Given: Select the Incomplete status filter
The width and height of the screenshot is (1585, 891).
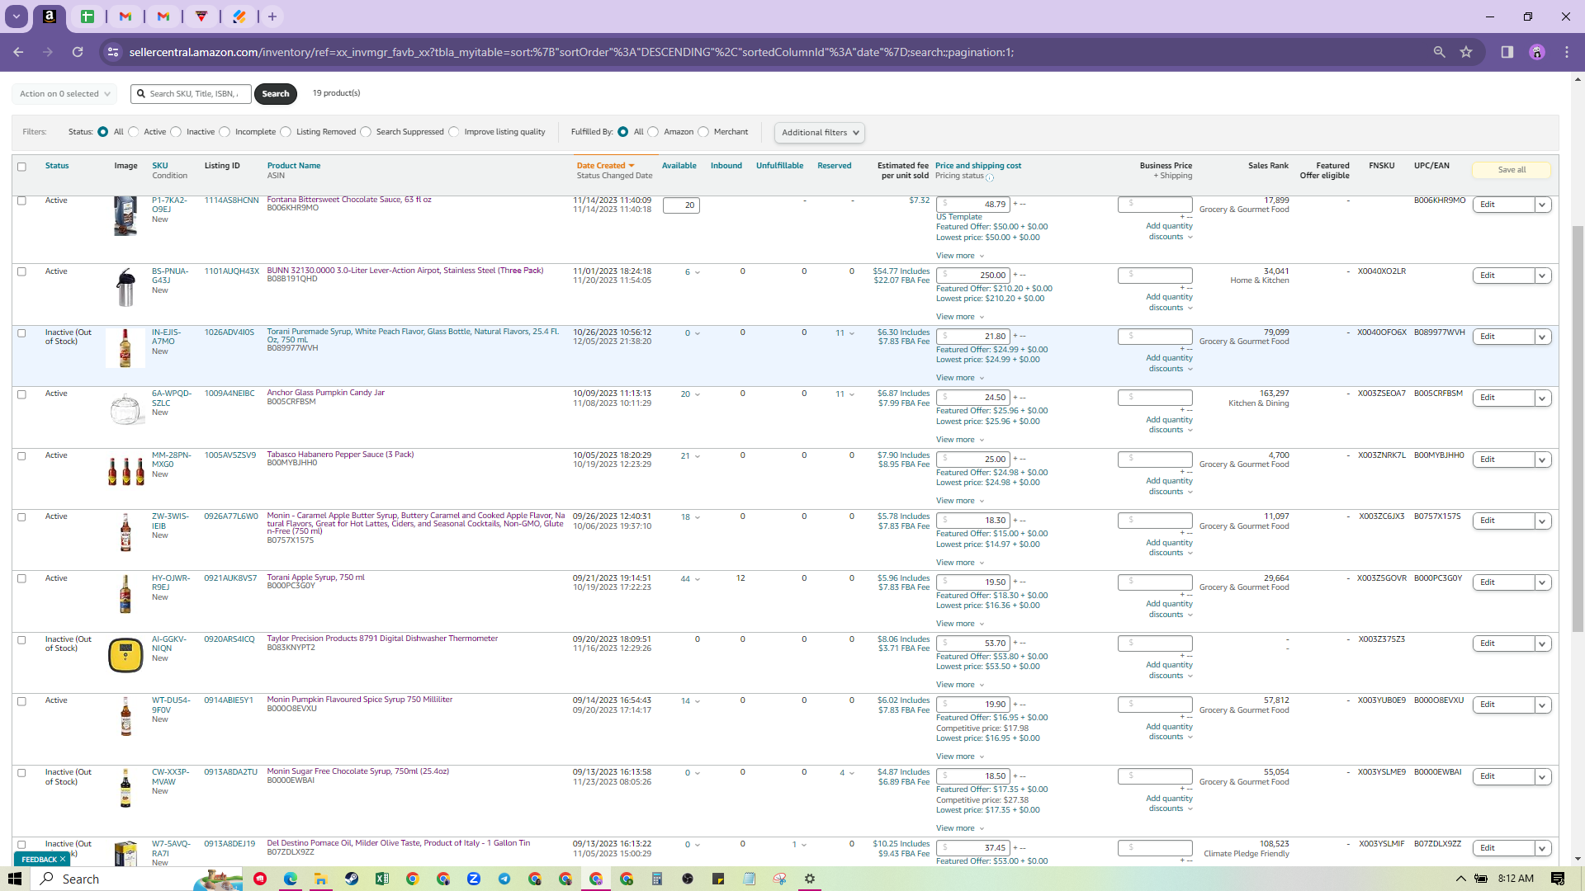Looking at the screenshot, I should [225, 132].
